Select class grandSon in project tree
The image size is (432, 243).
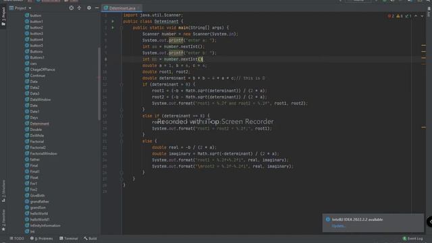(35, 208)
